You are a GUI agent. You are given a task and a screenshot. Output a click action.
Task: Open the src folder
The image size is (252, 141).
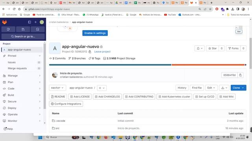point(56,128)
